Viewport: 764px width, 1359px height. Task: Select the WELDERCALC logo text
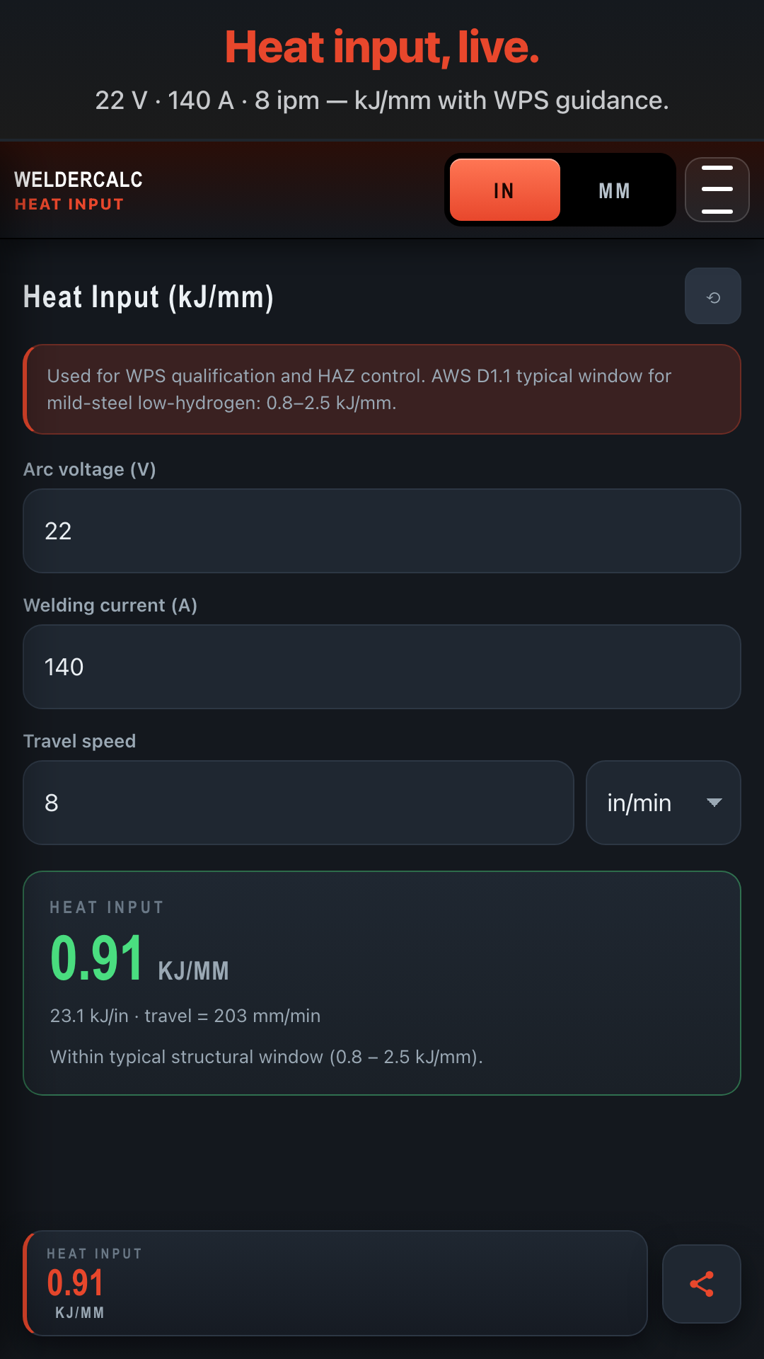[x=78, y=180]
